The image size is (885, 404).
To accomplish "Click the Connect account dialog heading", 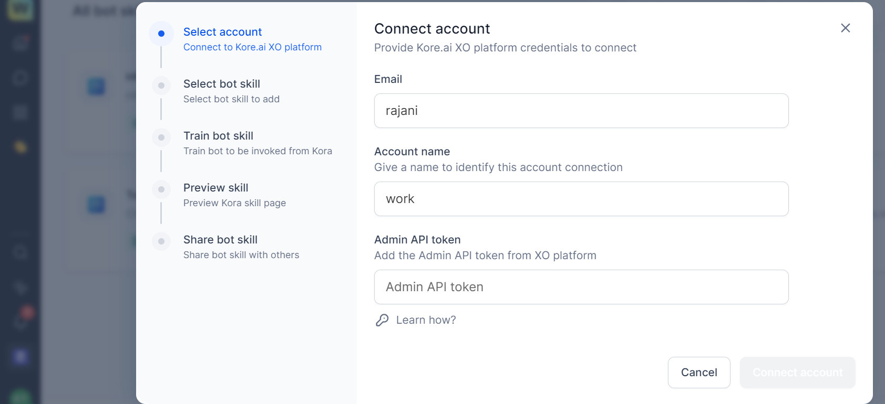I will click(432, 29).
